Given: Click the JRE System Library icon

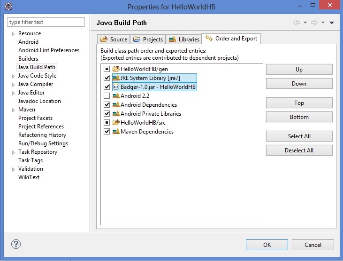Looking at the screenshot, I should click(116, 78).
